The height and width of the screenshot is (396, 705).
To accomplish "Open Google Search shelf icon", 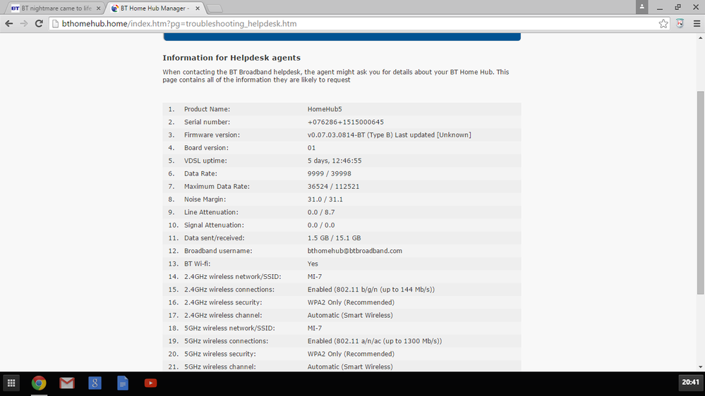I will point(95,383).
